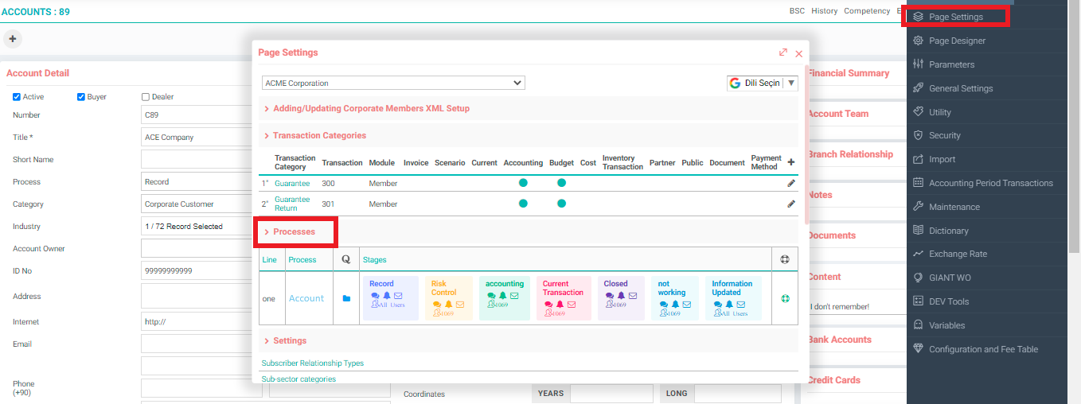Click the Page Designer gear icon
Image resolution: width=1081 pixels, height=404 pixels.
coord(918,41)
